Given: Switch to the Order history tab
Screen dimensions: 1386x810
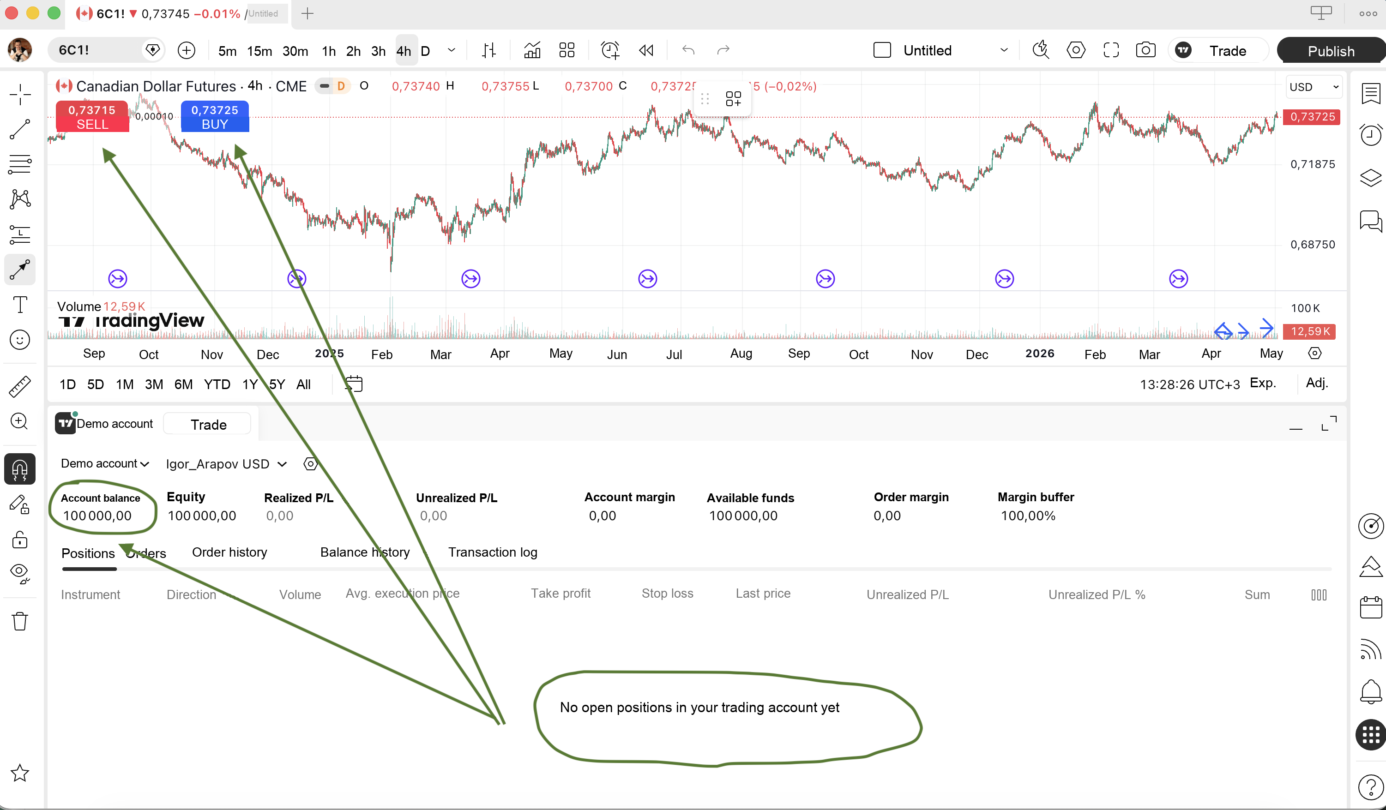Looking at the screenshot, I should click(229, 552).
